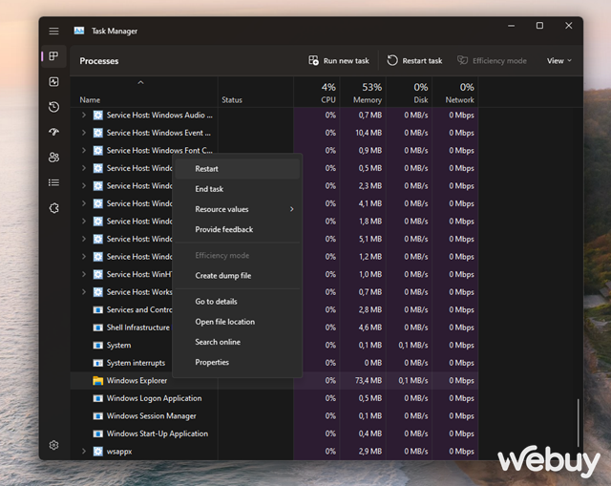Select the Windows Logon Application row

pos(274,398)
